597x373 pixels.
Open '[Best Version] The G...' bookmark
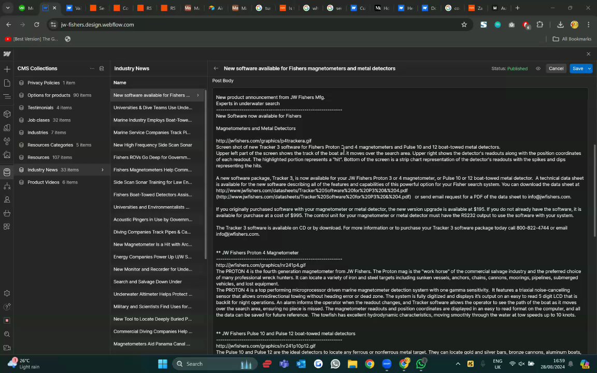tap(32, 39)
